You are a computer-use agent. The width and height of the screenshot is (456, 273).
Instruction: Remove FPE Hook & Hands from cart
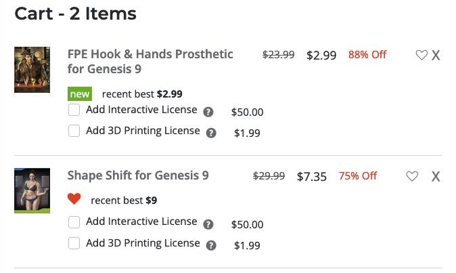pyautogui.click(x=436, y=56)
